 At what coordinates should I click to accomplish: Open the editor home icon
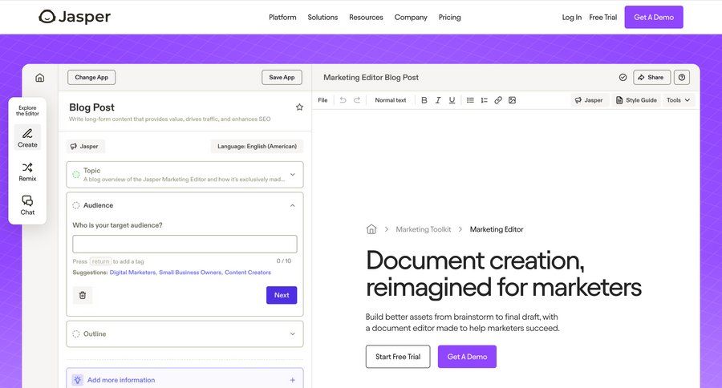tap(40, 78)
